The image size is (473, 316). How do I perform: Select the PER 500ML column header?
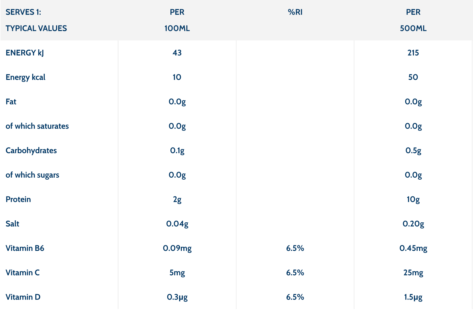tap(413, 20)
